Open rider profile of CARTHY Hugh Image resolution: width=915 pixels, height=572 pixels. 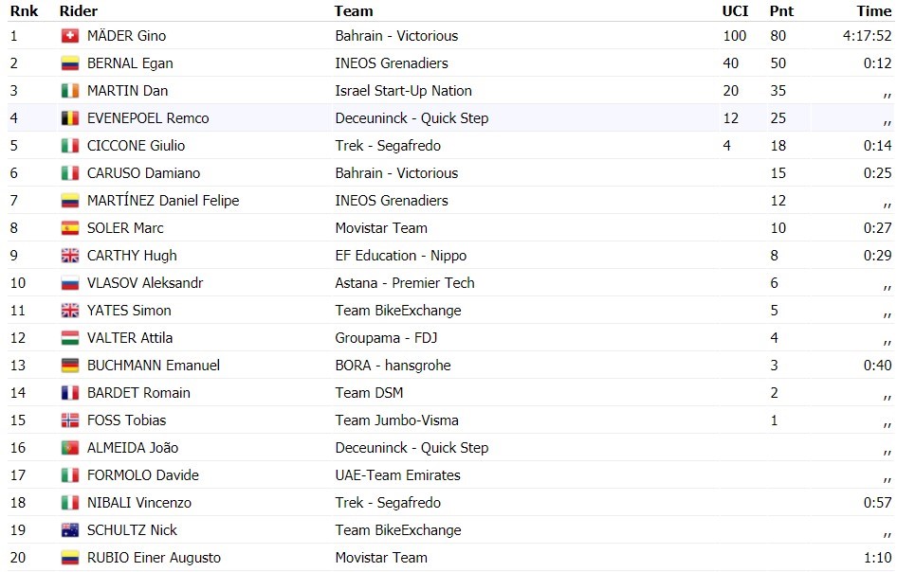click(132, 256)
